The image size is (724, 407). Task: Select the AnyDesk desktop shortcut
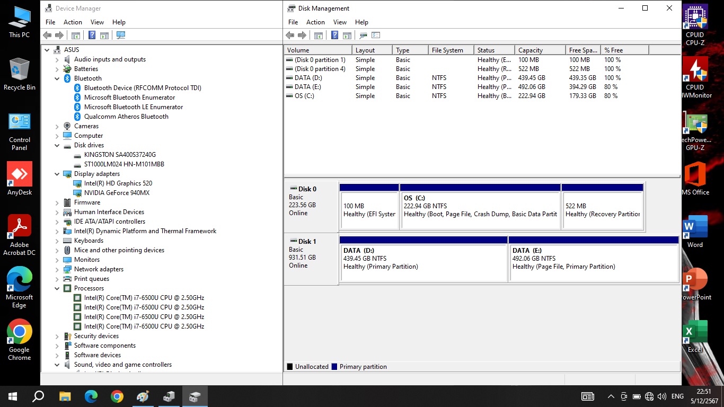click(x=20, y=179)
